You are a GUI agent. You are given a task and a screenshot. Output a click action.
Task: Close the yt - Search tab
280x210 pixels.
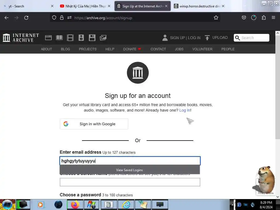[x=52, y=6]
